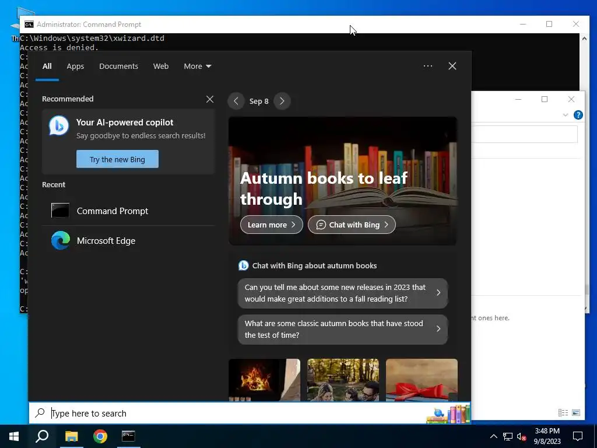Click the Command Prompt title bar icon
Image resolution: width=597 pixels, height=448 pixels.
(29, 24)
